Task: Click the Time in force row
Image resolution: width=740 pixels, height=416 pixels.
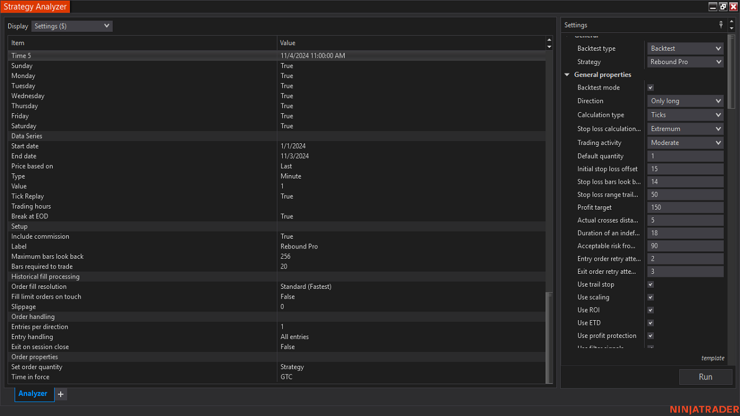Action: pos(277,377)
